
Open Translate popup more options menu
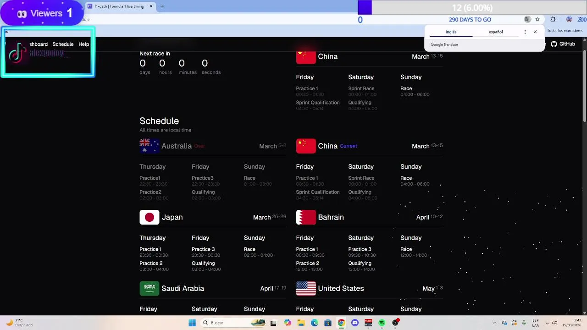point(525,32)
